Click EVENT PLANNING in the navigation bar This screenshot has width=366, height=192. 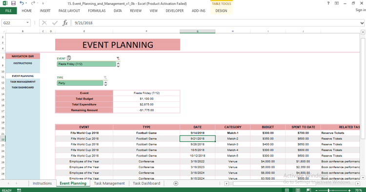(x=22, y=76)
